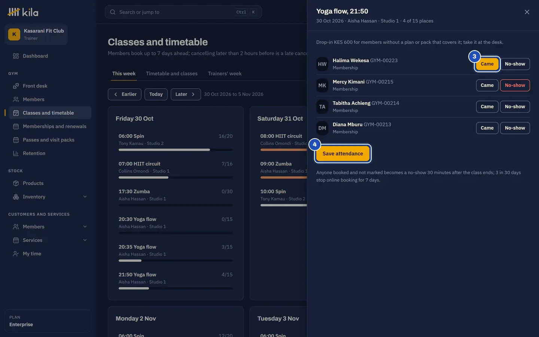Mark Halima Wekesa as Came
Image resolution: width=539 pixels, height=337 pixels.
click(487, 64)
